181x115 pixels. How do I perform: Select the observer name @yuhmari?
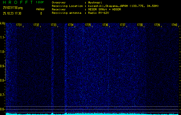[95, 2]
